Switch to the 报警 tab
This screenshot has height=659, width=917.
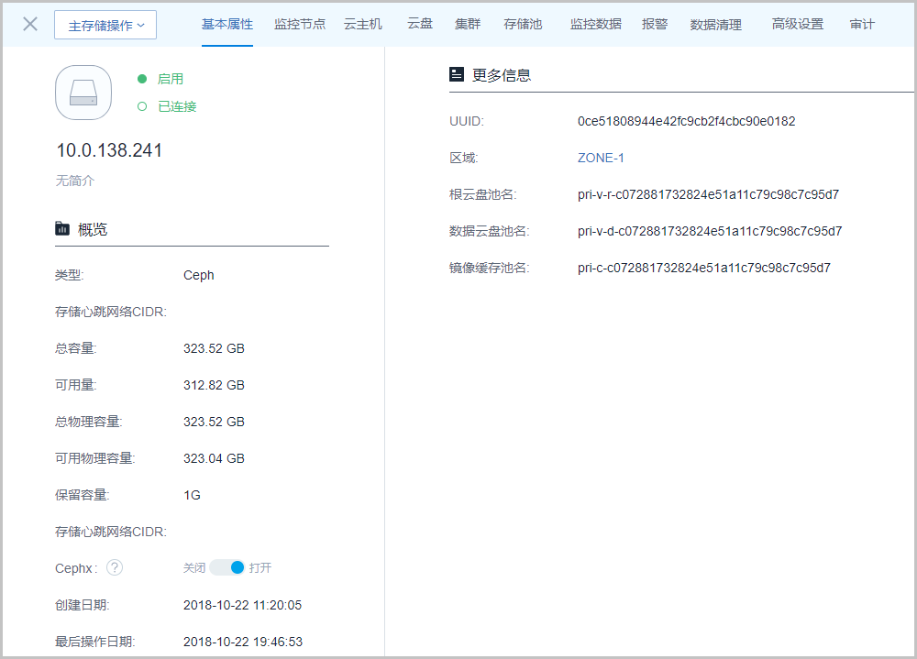(x=655, y=25)
